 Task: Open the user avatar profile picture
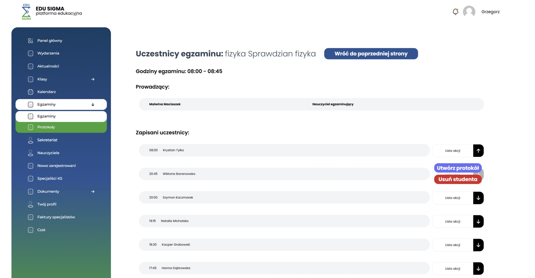pos(469,12)
